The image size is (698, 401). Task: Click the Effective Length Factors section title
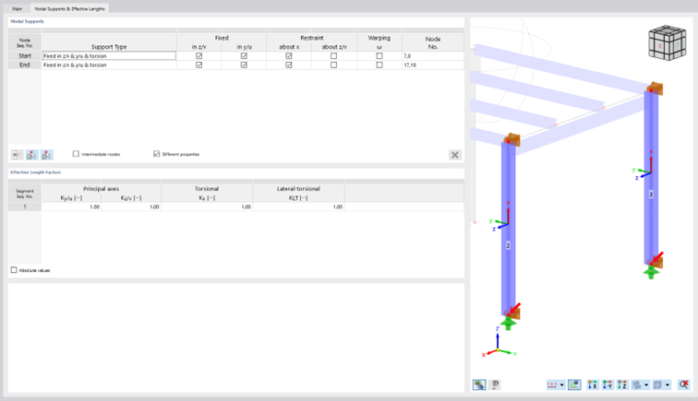36,172
